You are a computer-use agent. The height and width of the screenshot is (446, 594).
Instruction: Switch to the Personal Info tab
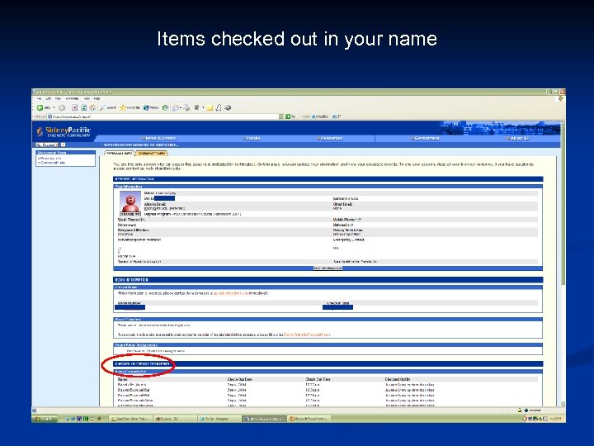pos(120,154)
